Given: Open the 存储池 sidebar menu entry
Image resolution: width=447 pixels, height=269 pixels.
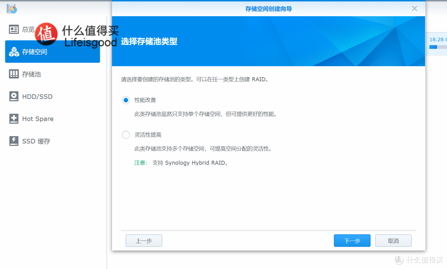Looking at the screenshot, I should click(x=53, y=74).
